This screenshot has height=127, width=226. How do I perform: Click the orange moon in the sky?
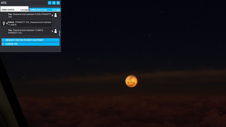(x=131, y=81)
